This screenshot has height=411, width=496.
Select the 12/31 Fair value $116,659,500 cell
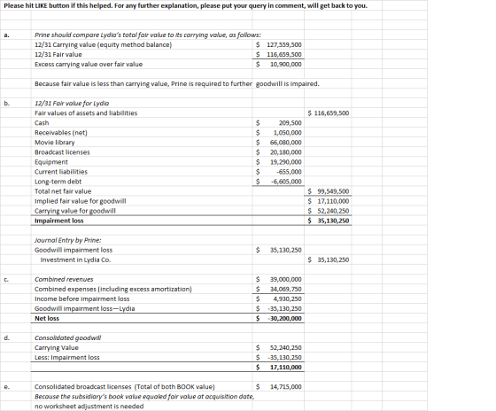point(278,54)
